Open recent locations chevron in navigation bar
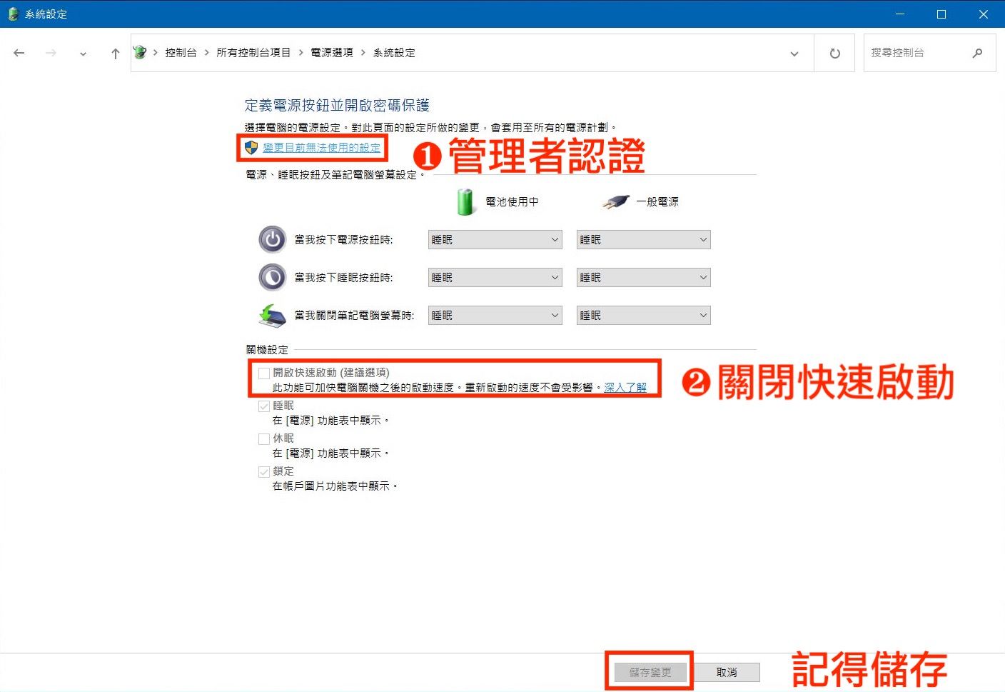This screenshot has height=692, width=1005. pos(83,54)
